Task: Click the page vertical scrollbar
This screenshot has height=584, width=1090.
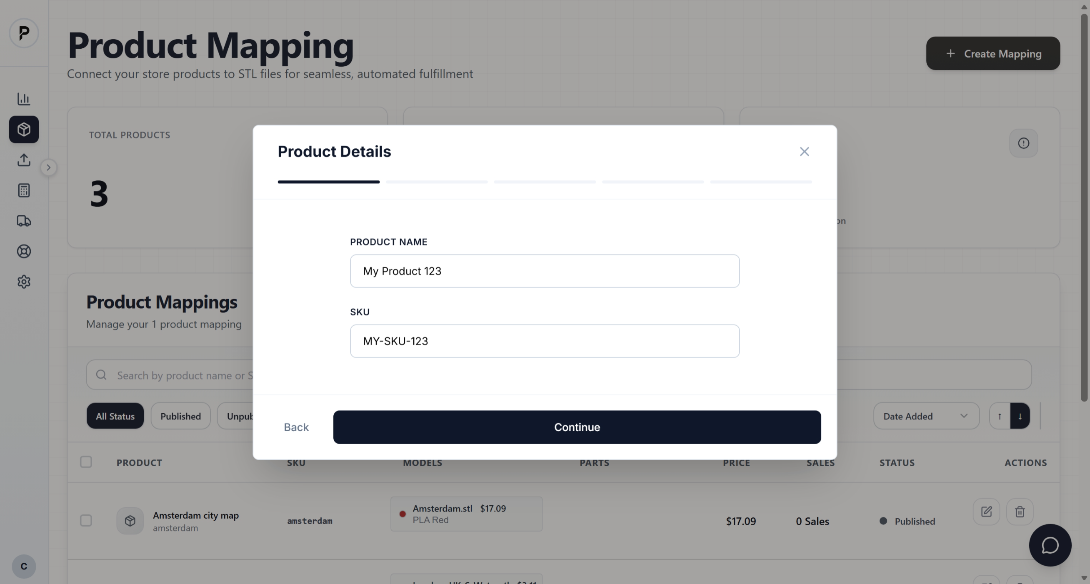Action: (x=1084, y=207)
